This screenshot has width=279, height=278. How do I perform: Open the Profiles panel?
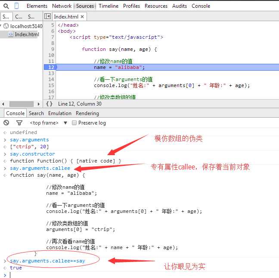point(131,6)
